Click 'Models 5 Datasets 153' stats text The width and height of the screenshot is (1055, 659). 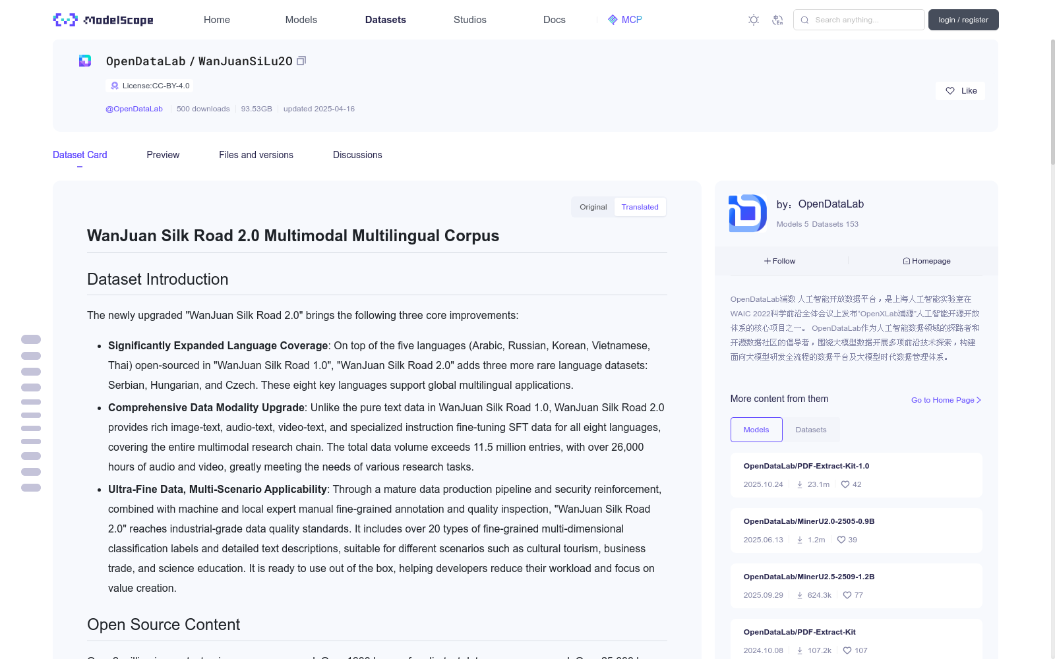pos(818,224)
